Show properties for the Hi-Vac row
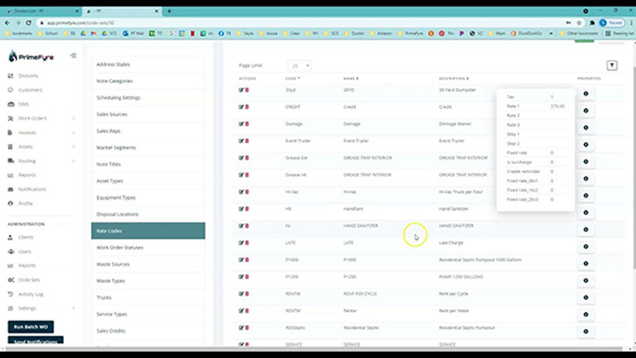 (586, 195)
